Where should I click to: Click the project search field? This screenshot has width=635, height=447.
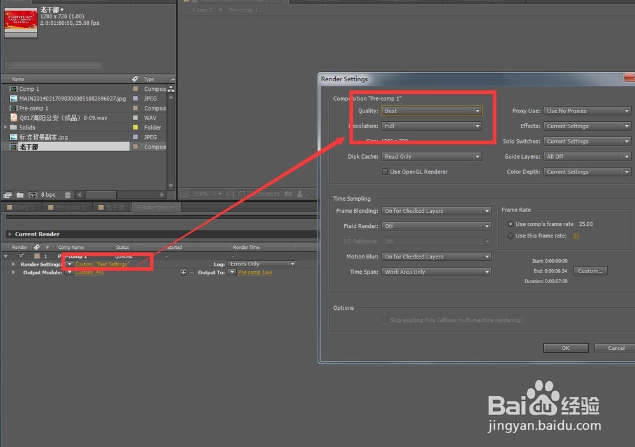tap(53, 65)
